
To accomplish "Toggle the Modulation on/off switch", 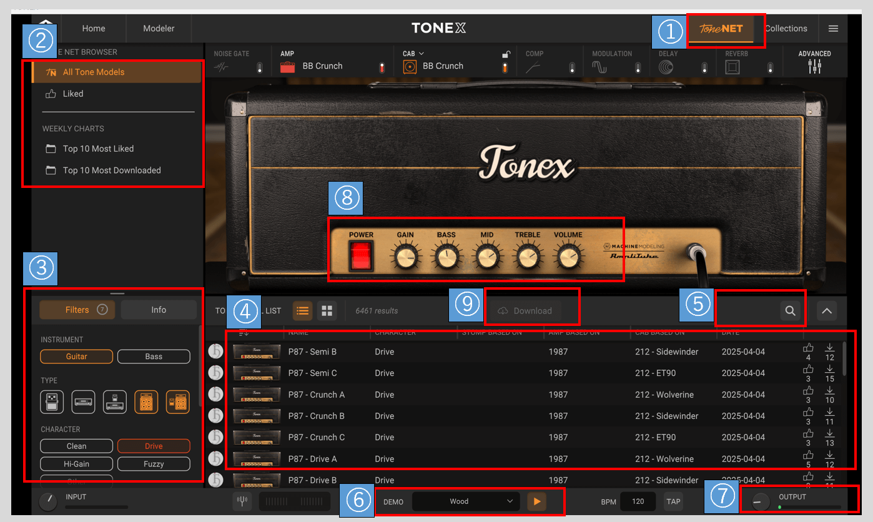I will [x=638, y=67].
